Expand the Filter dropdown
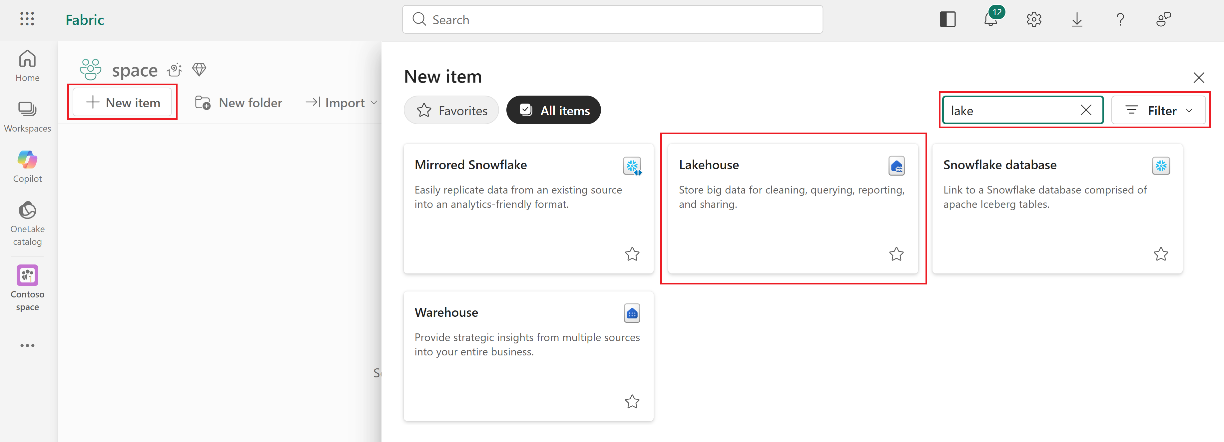 1158,111
